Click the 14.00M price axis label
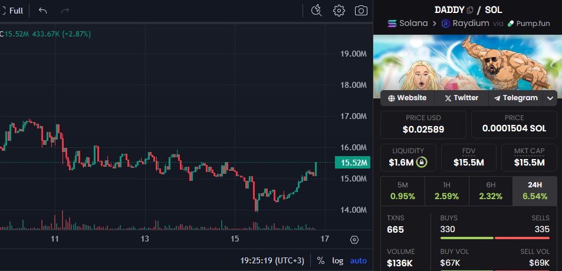Screen dimensions: 562x271 coord(353,210)
